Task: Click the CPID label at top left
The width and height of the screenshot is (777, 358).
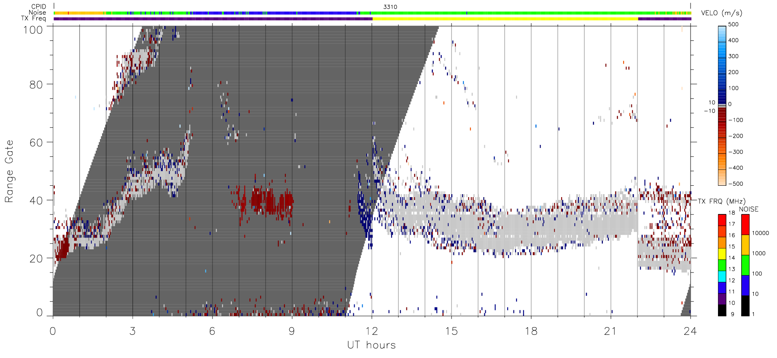Action: pos(38,7)
